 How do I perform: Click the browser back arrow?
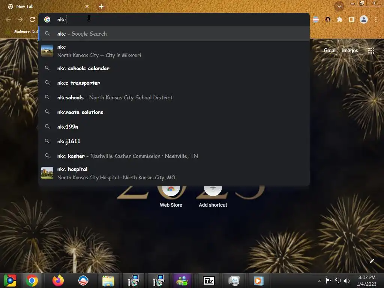[8, 19]
